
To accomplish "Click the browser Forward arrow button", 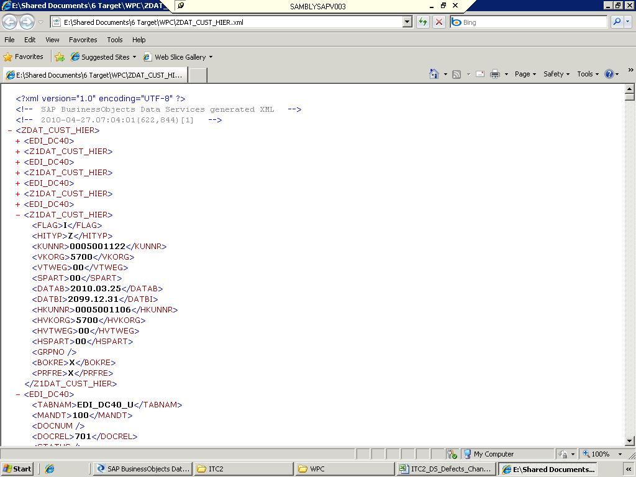I will click(27, 22).
